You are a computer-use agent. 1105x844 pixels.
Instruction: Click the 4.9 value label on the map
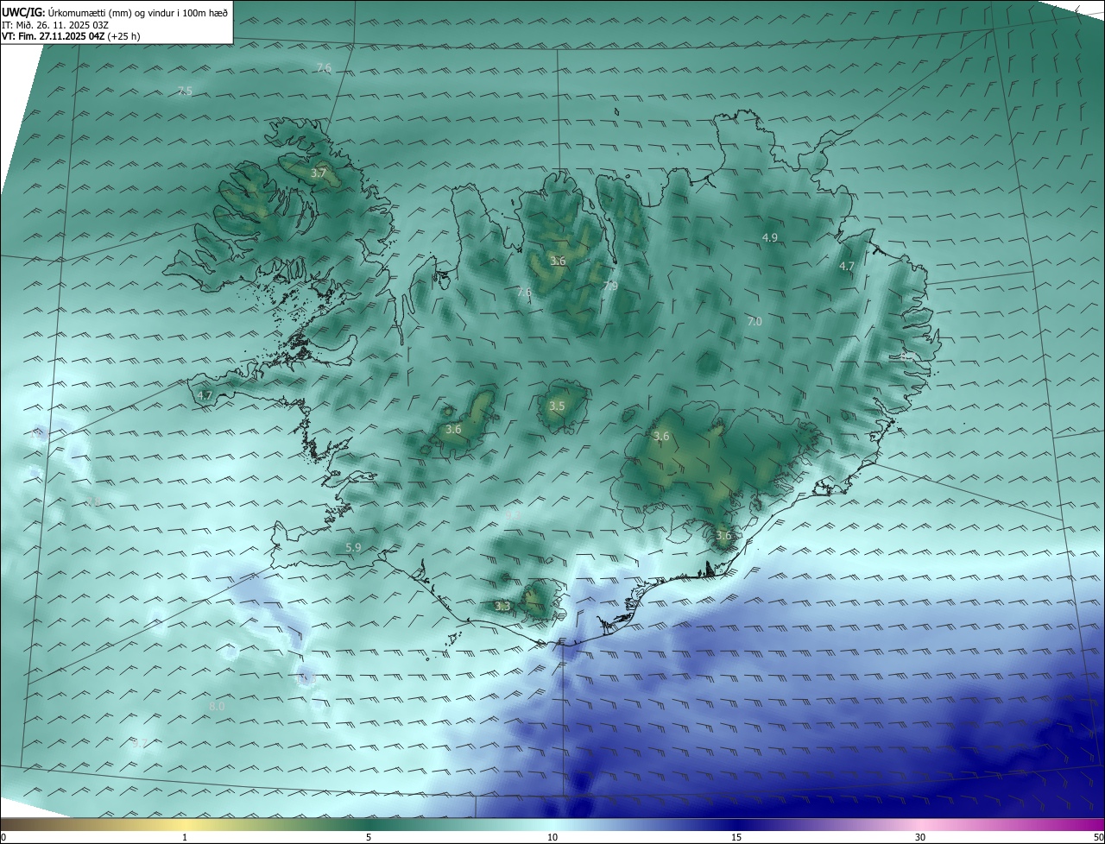[x=770, y=237]
